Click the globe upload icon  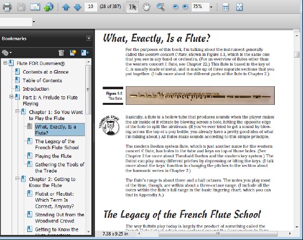coord(48,7)
